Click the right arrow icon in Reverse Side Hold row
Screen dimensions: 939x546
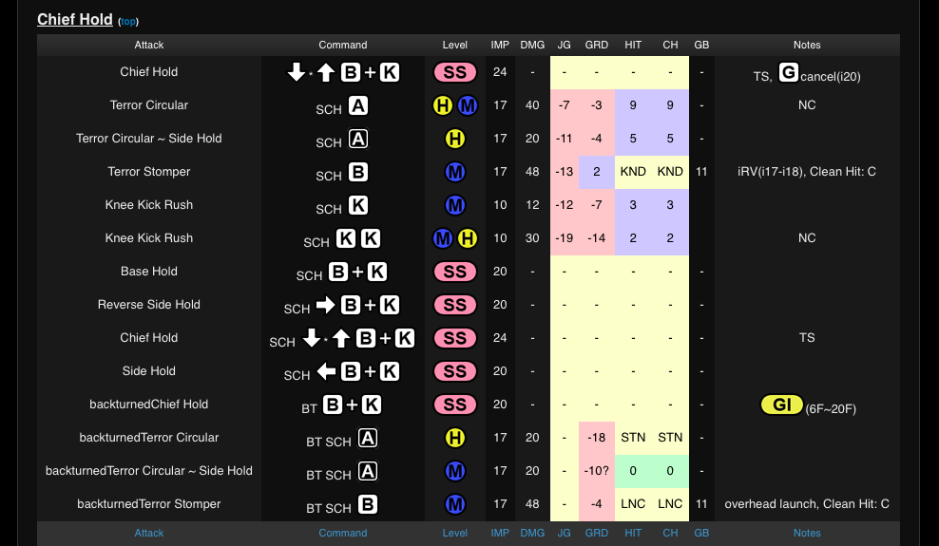(x=326, y=305)
